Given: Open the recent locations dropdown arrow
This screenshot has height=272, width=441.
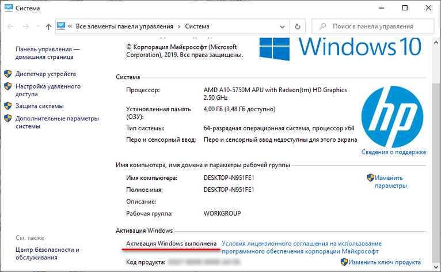Looking at the screenshot, I should tap(38, 27).
